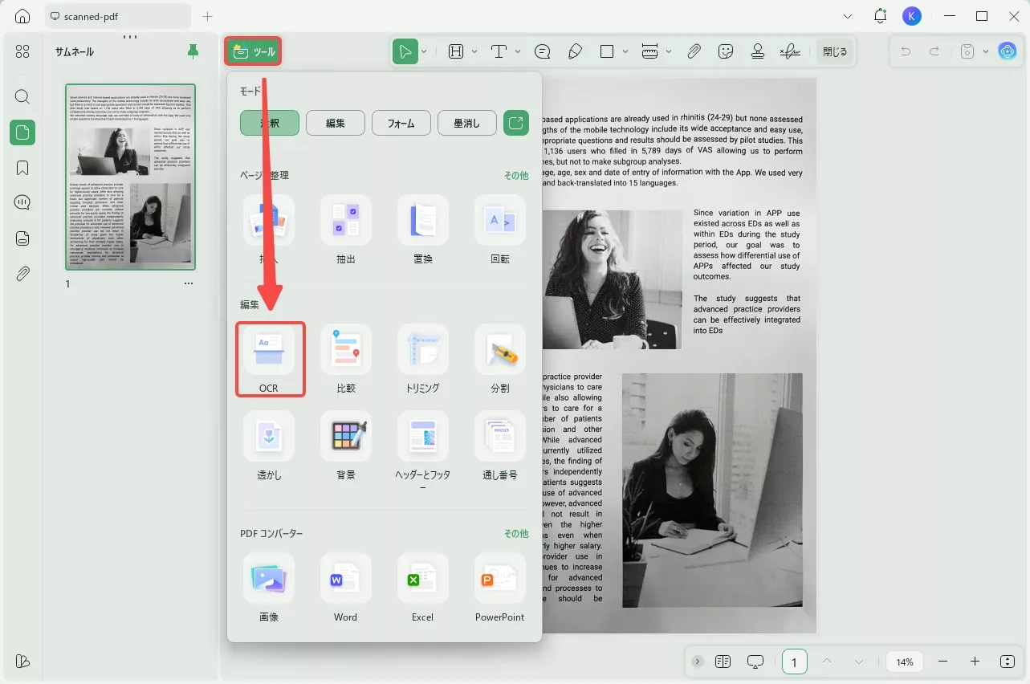Enable フォーム (Form) mode
Screen dimensions: 1030x684
401,122
